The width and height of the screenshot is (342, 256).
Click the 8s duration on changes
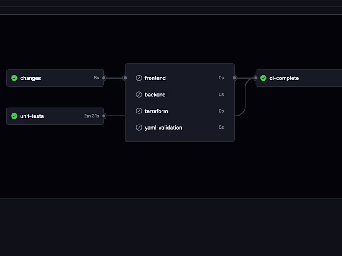click(x=96, y=78)
